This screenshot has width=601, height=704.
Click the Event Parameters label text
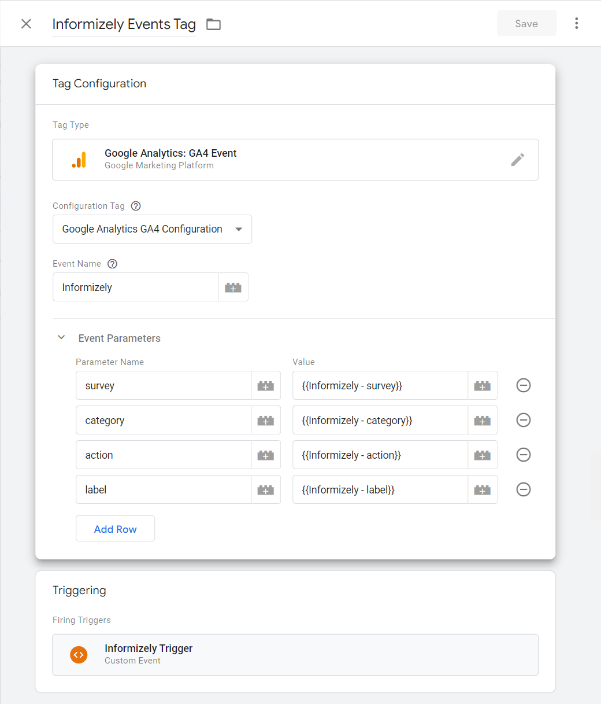click(x=120, y=338)
